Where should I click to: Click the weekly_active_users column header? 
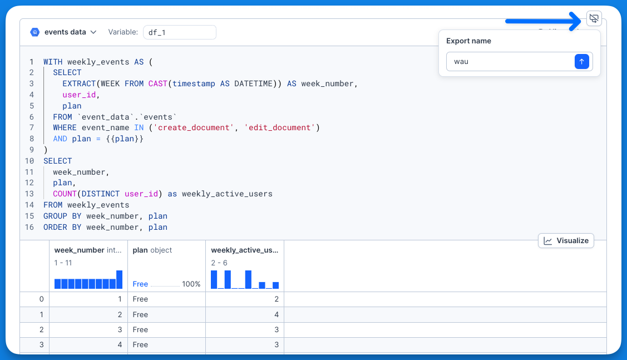(x=244, y=250)
